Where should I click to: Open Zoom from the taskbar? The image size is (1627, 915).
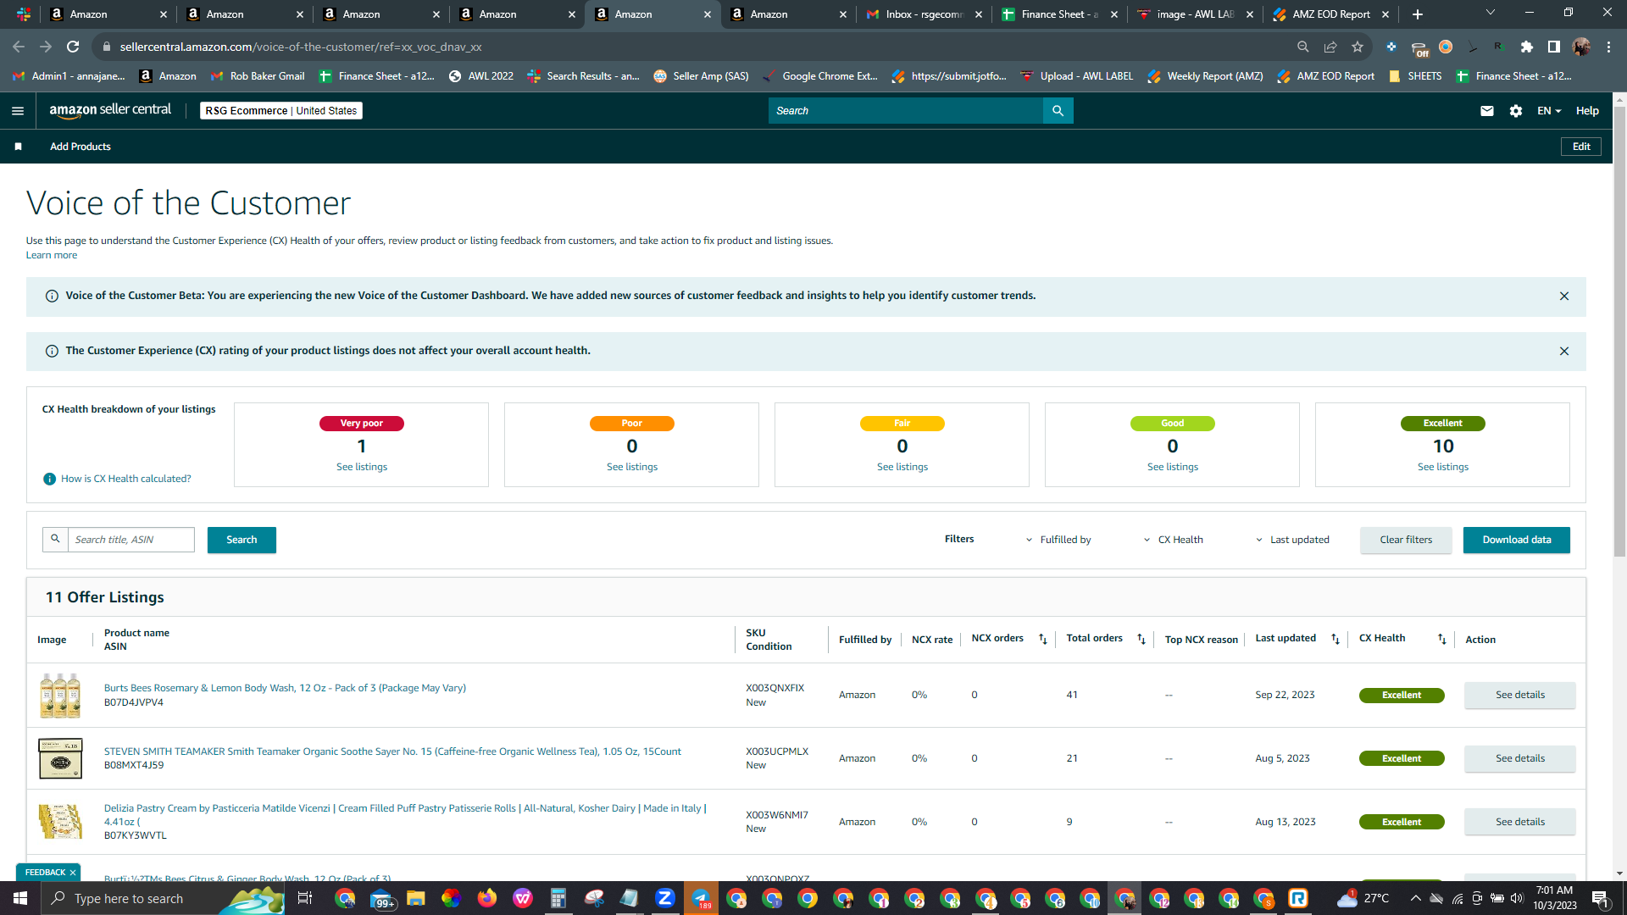pyautogui.click(x=665, y=898)
